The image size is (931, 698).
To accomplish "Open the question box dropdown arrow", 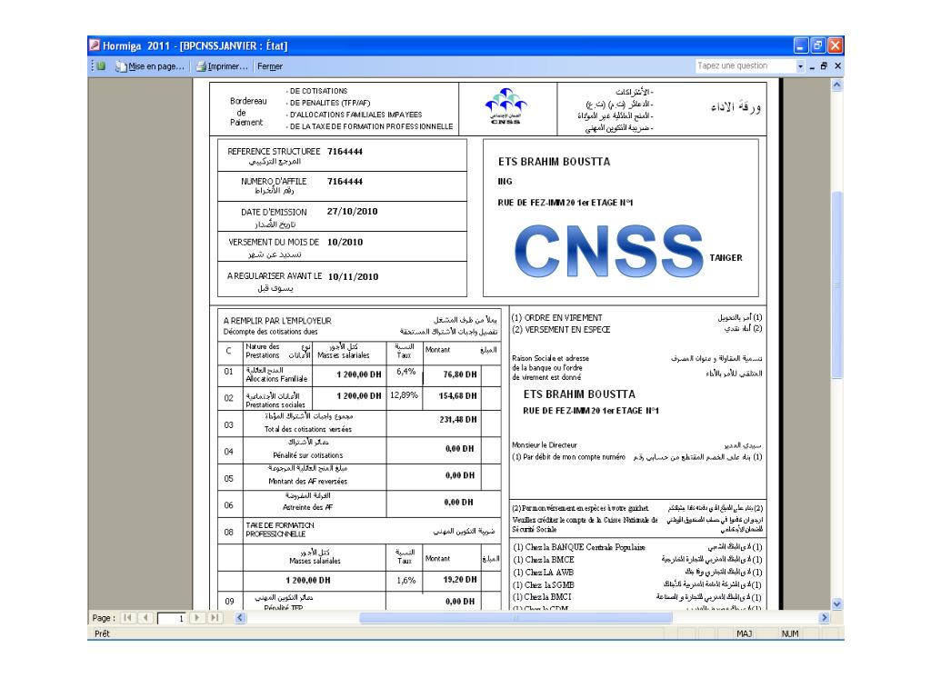I will coord(800,65).
